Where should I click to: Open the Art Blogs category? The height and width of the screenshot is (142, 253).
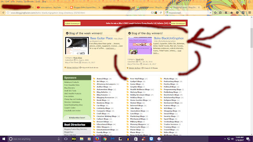pyautogui.click(x=101, y=82)
